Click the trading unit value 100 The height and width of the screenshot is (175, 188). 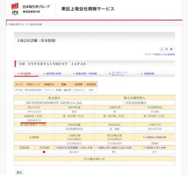(x=91, y=90)
